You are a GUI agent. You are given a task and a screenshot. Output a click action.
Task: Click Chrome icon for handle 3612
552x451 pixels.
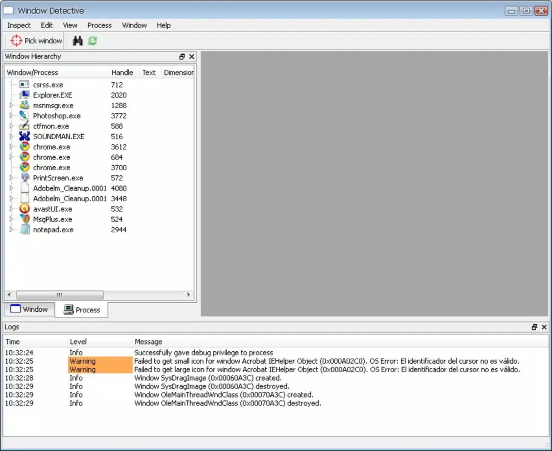pyautogui.click(x=24, y=147)
